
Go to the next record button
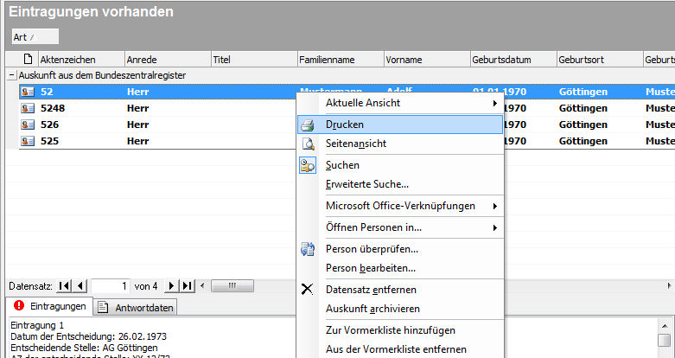pyautogui.click(x=171, y=286)
